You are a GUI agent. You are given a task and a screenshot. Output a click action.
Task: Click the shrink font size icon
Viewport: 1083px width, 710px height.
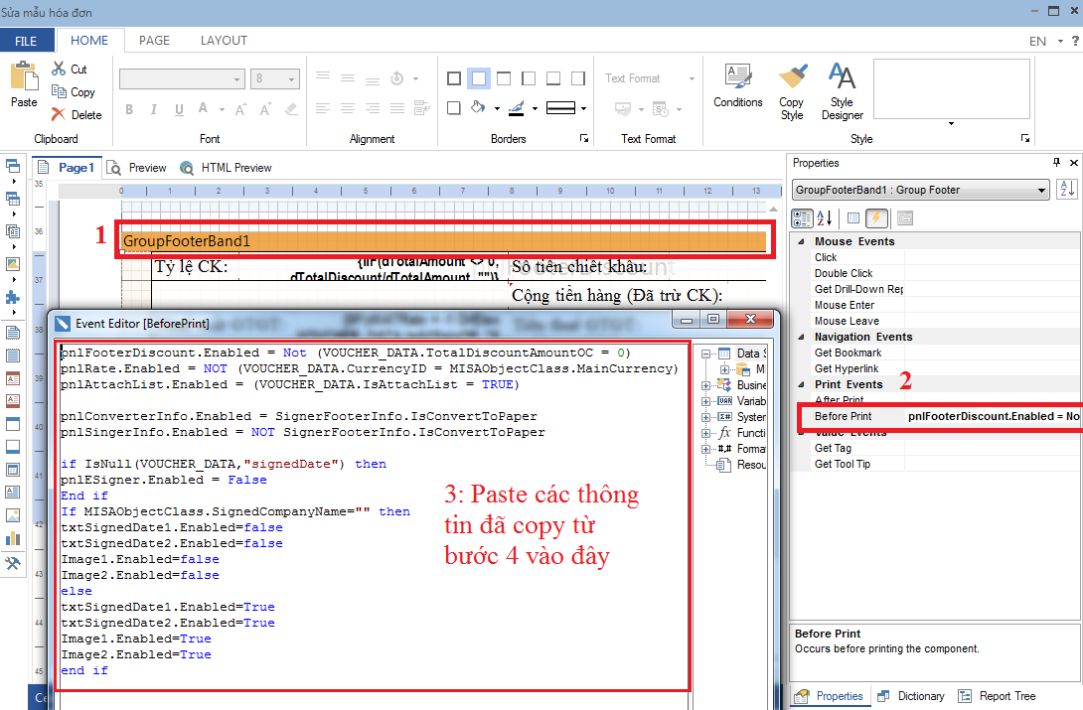(265, 109)
